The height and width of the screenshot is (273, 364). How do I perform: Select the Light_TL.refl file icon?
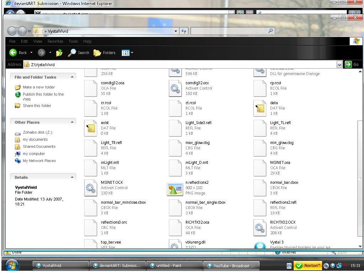260,128
